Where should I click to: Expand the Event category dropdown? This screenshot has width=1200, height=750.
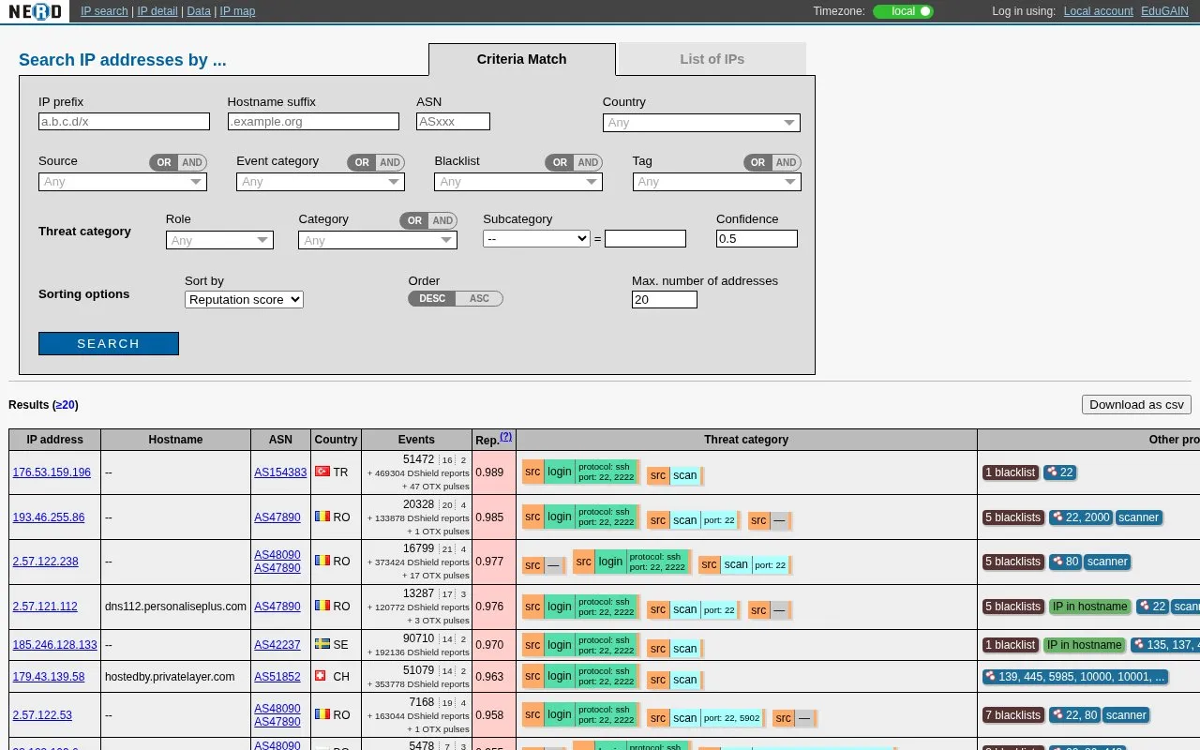tap(321, 182)
